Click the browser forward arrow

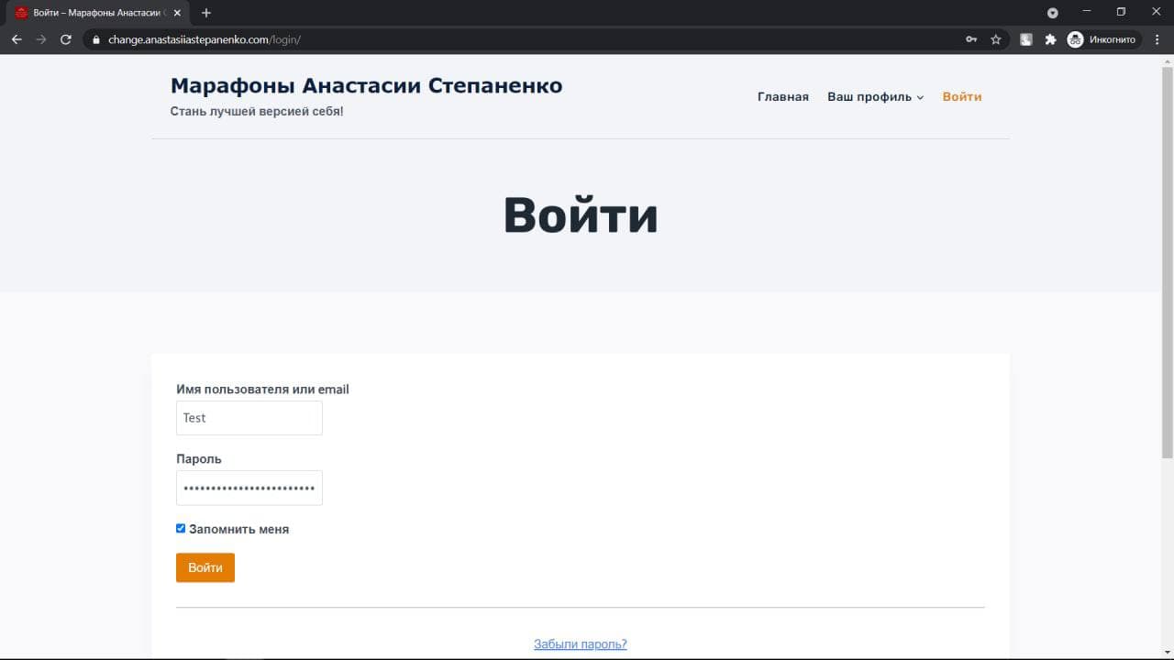[x=40, y=39]
